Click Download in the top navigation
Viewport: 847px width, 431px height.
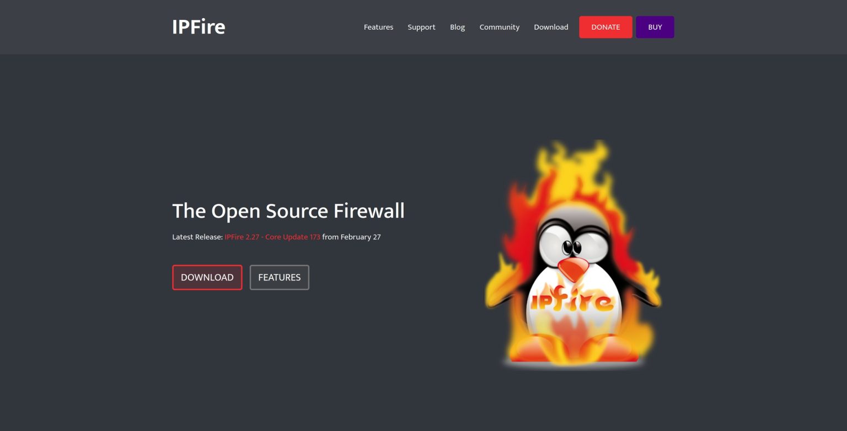point(551,27)
